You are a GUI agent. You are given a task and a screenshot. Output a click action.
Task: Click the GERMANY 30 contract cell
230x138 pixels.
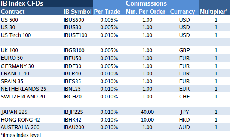click(x=18, y=66)
